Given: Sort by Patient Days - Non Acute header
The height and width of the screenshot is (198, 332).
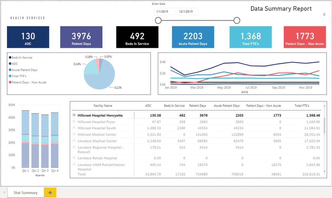Looking at the screenshot, I should coord(264,106).
